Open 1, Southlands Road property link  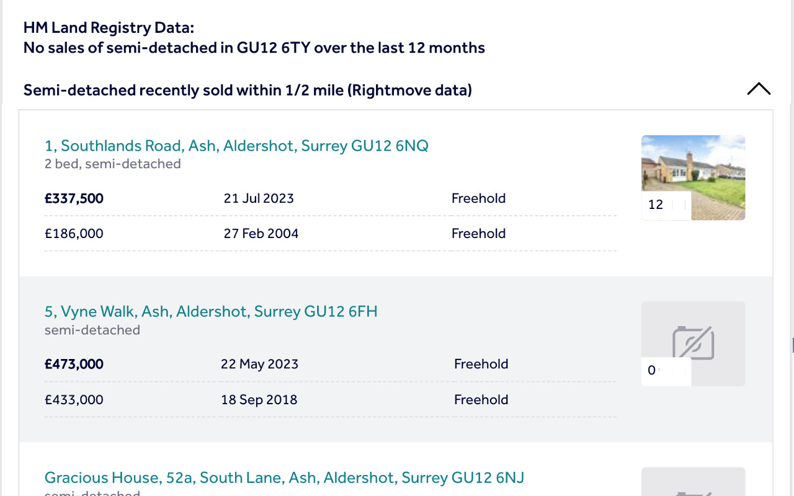[x=236, y=146]
